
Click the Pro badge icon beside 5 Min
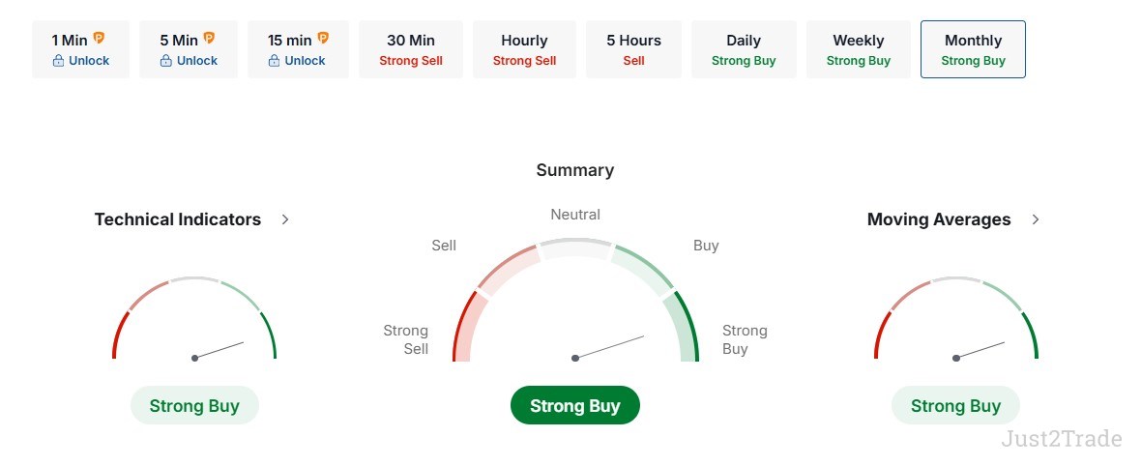pyautogui.click(x=209, y=39)
